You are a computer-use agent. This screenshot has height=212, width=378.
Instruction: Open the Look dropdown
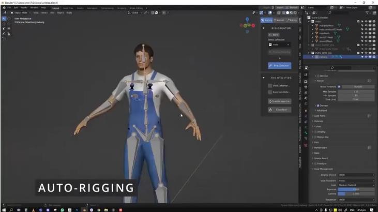click(x=357, y=185)
